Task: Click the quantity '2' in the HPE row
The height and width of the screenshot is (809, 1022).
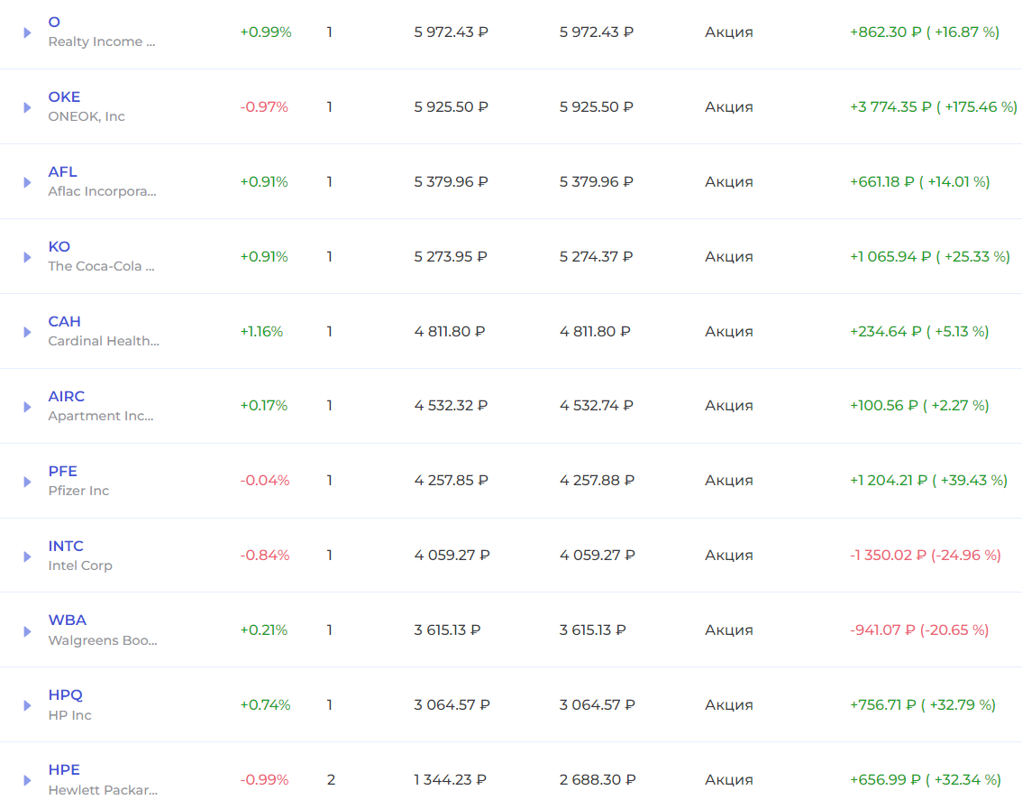Action: tap(331, 779)
